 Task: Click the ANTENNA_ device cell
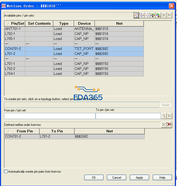pyautogui.click(x=84, y=29)
